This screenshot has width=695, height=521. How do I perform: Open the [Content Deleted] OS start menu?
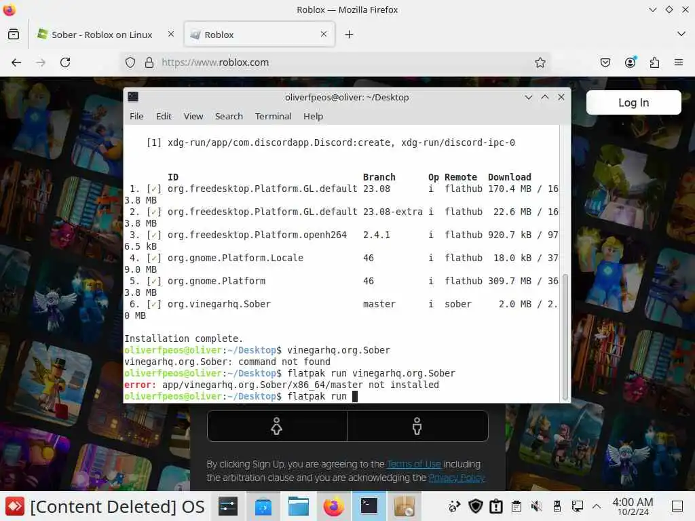pyautogui.click(x=105, y=506)
